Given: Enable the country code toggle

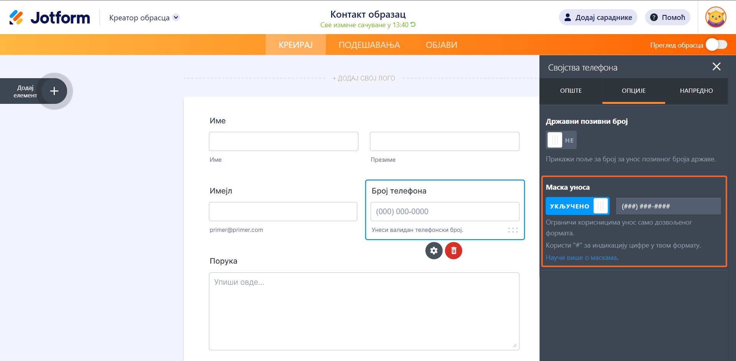Looking at the screenshot, I should [561, 140].
